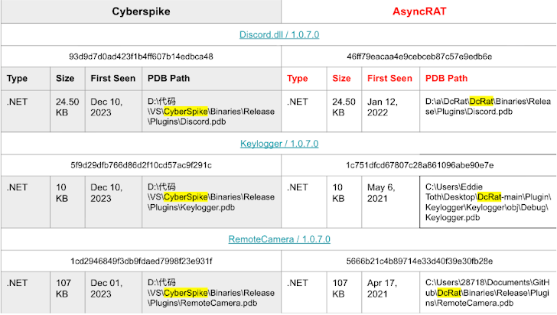Click the Jan 12, 2022 first seen date
Screen dimensions: 557x315
(389, 106)
